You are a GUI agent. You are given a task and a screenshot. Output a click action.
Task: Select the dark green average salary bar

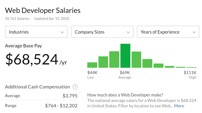125,56
